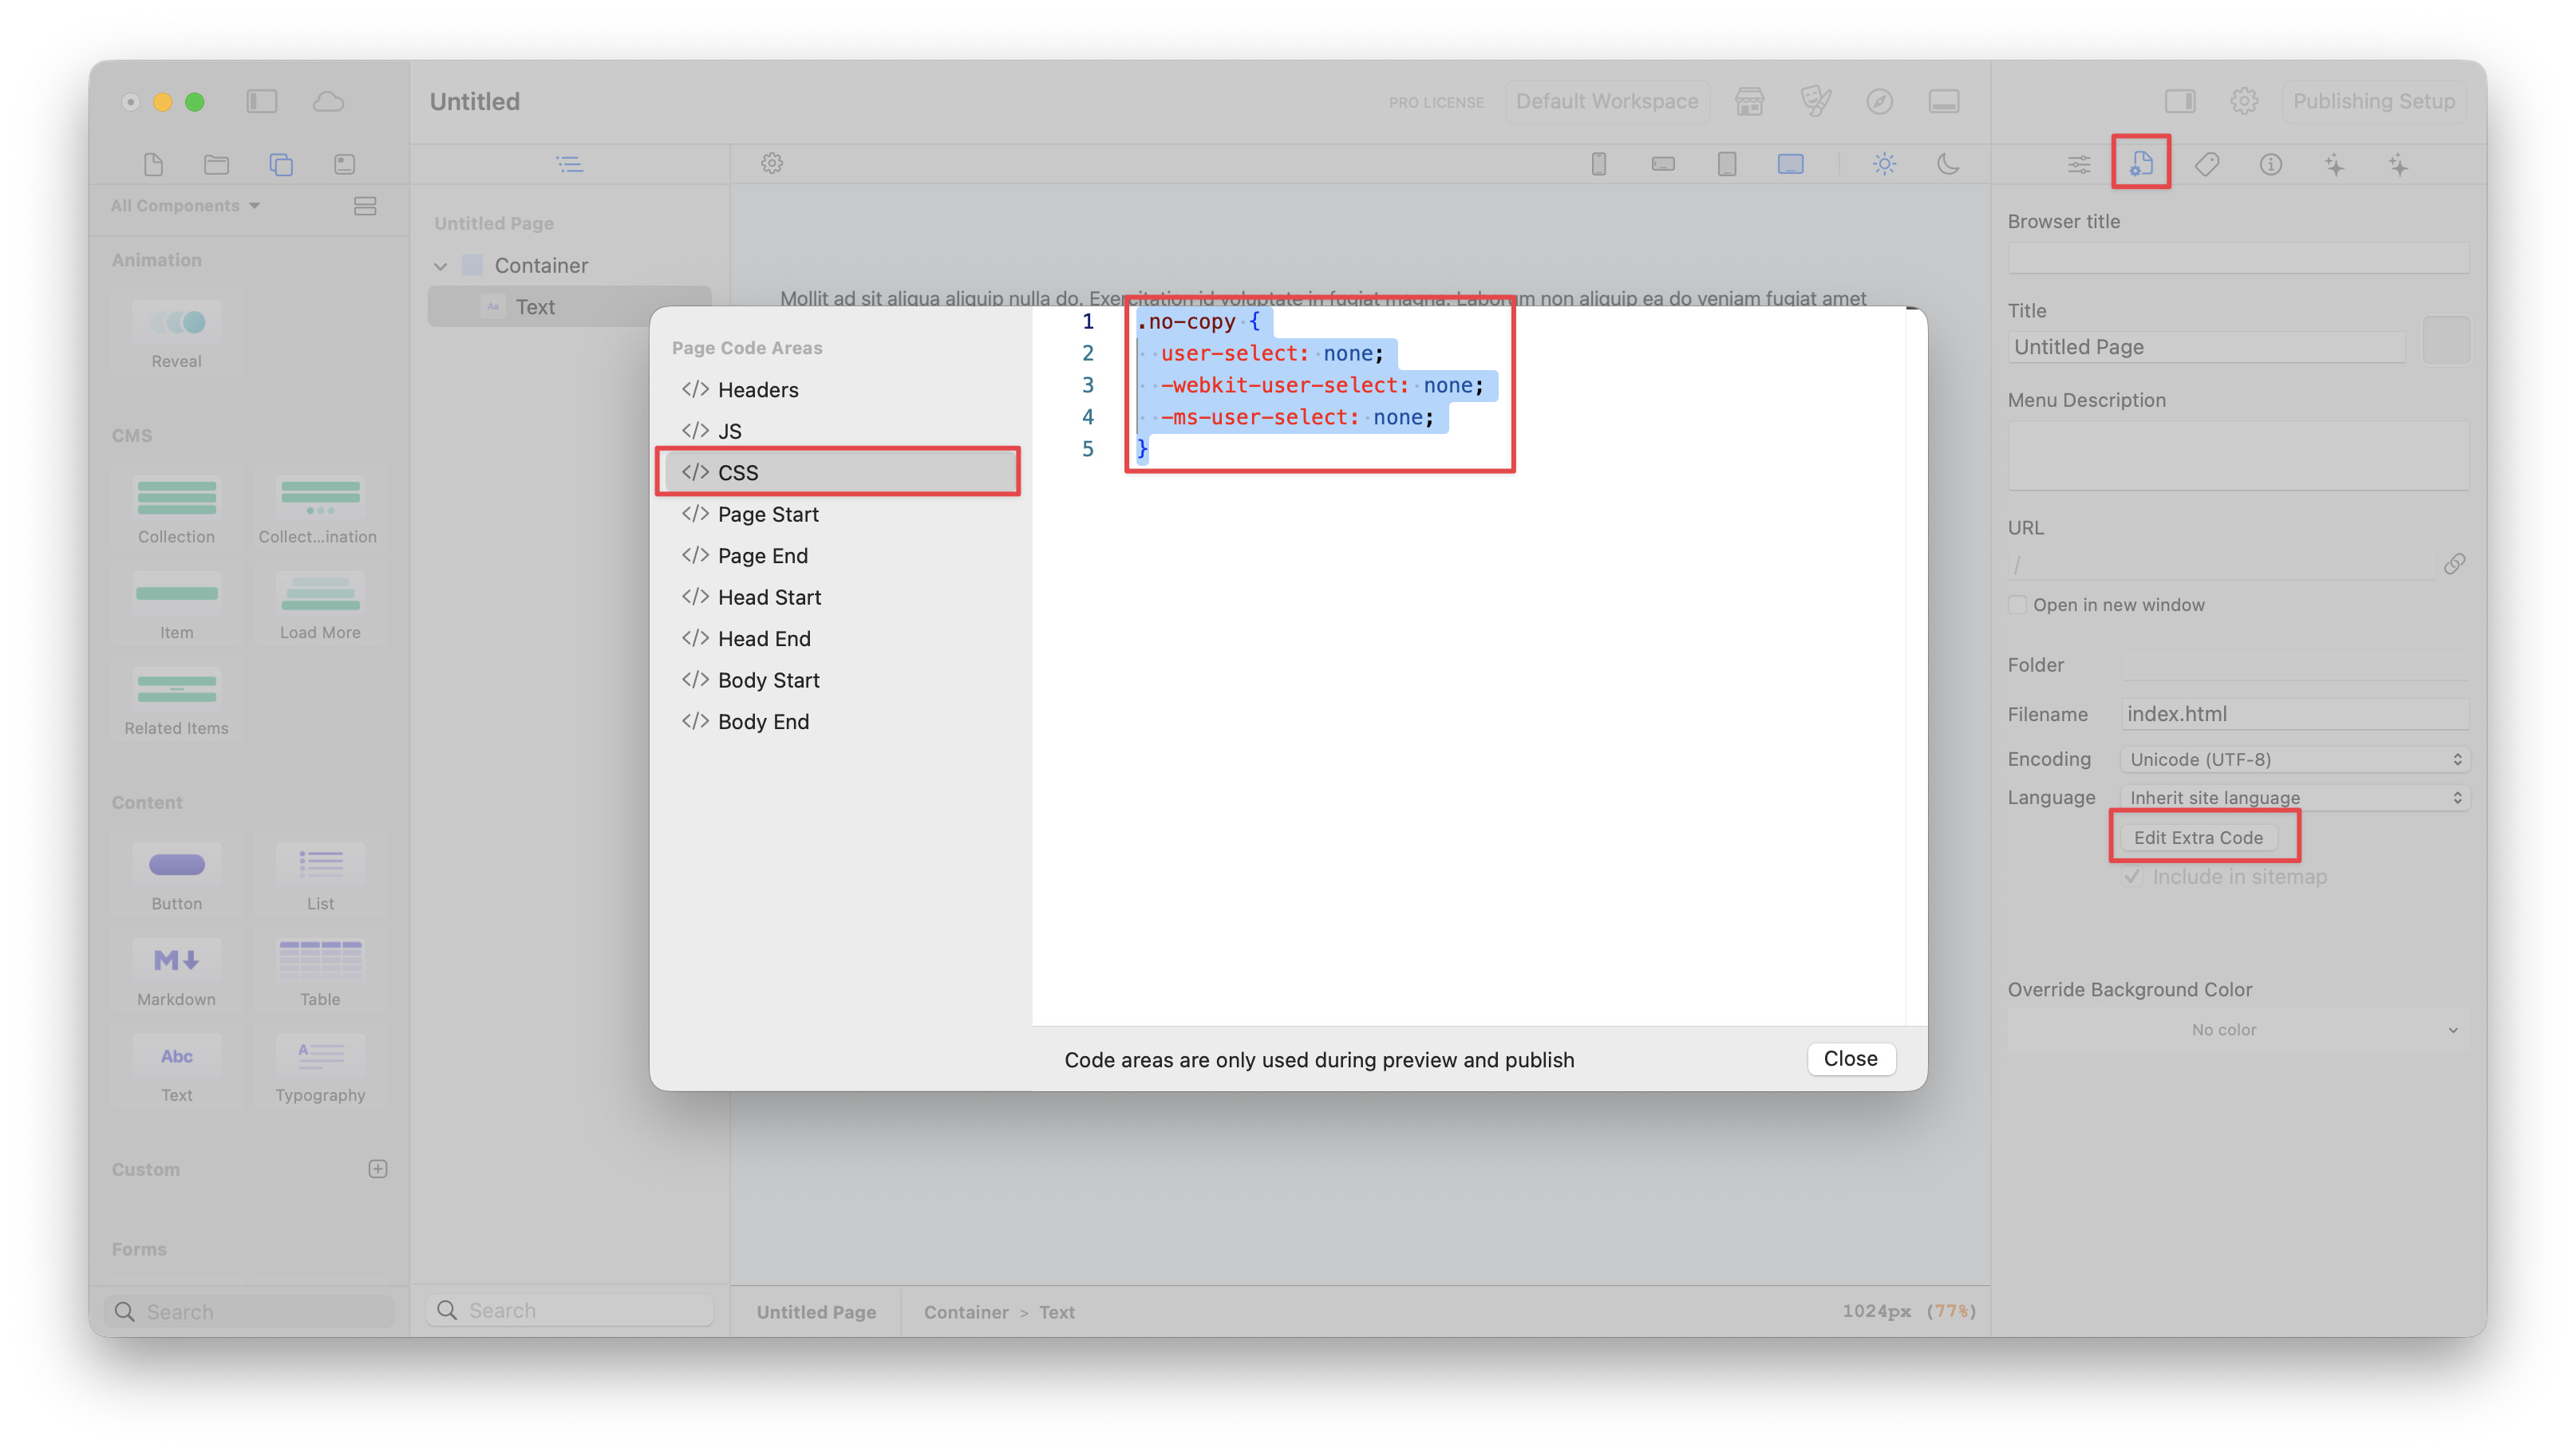The height and width of the screenshot is (1455, 2576).
Task: Click the Filename field index.html
Action: click(2295, 713)
